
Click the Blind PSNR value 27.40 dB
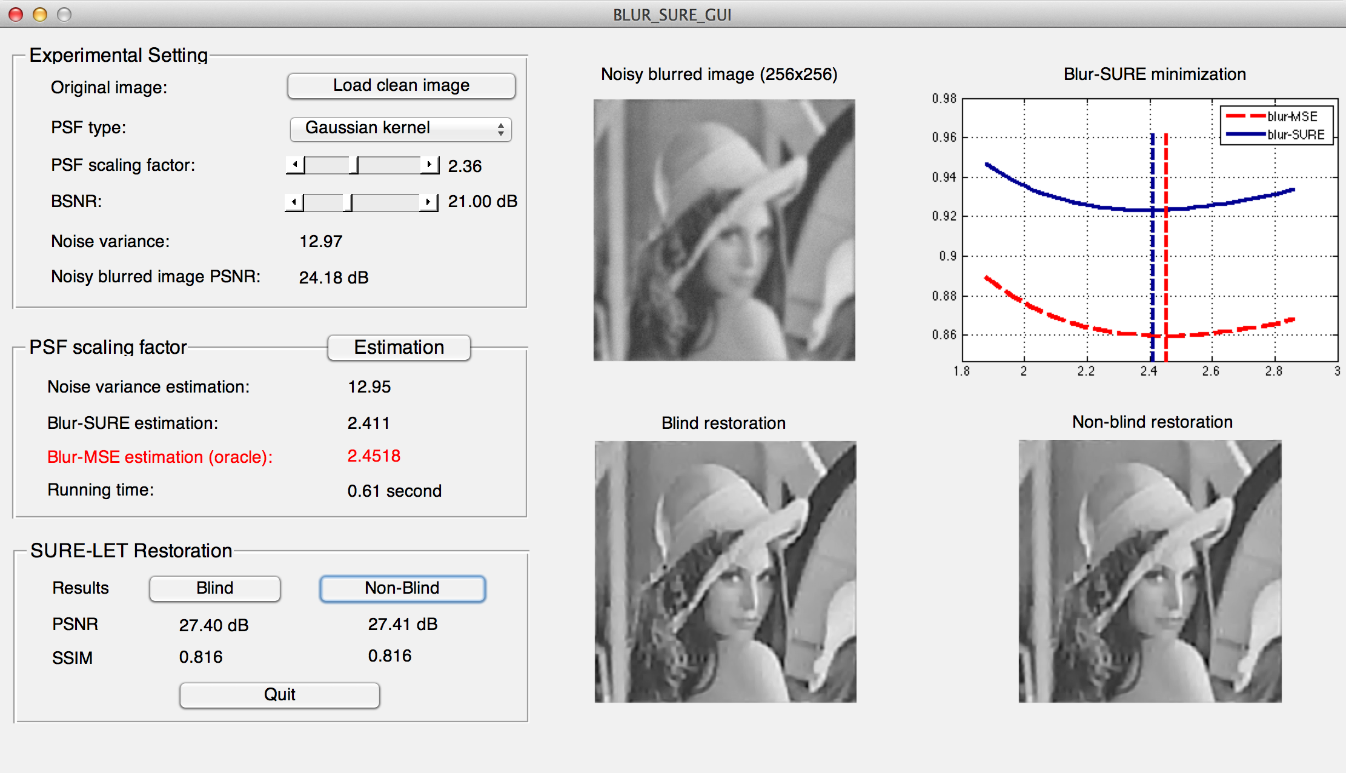(214, 626)
